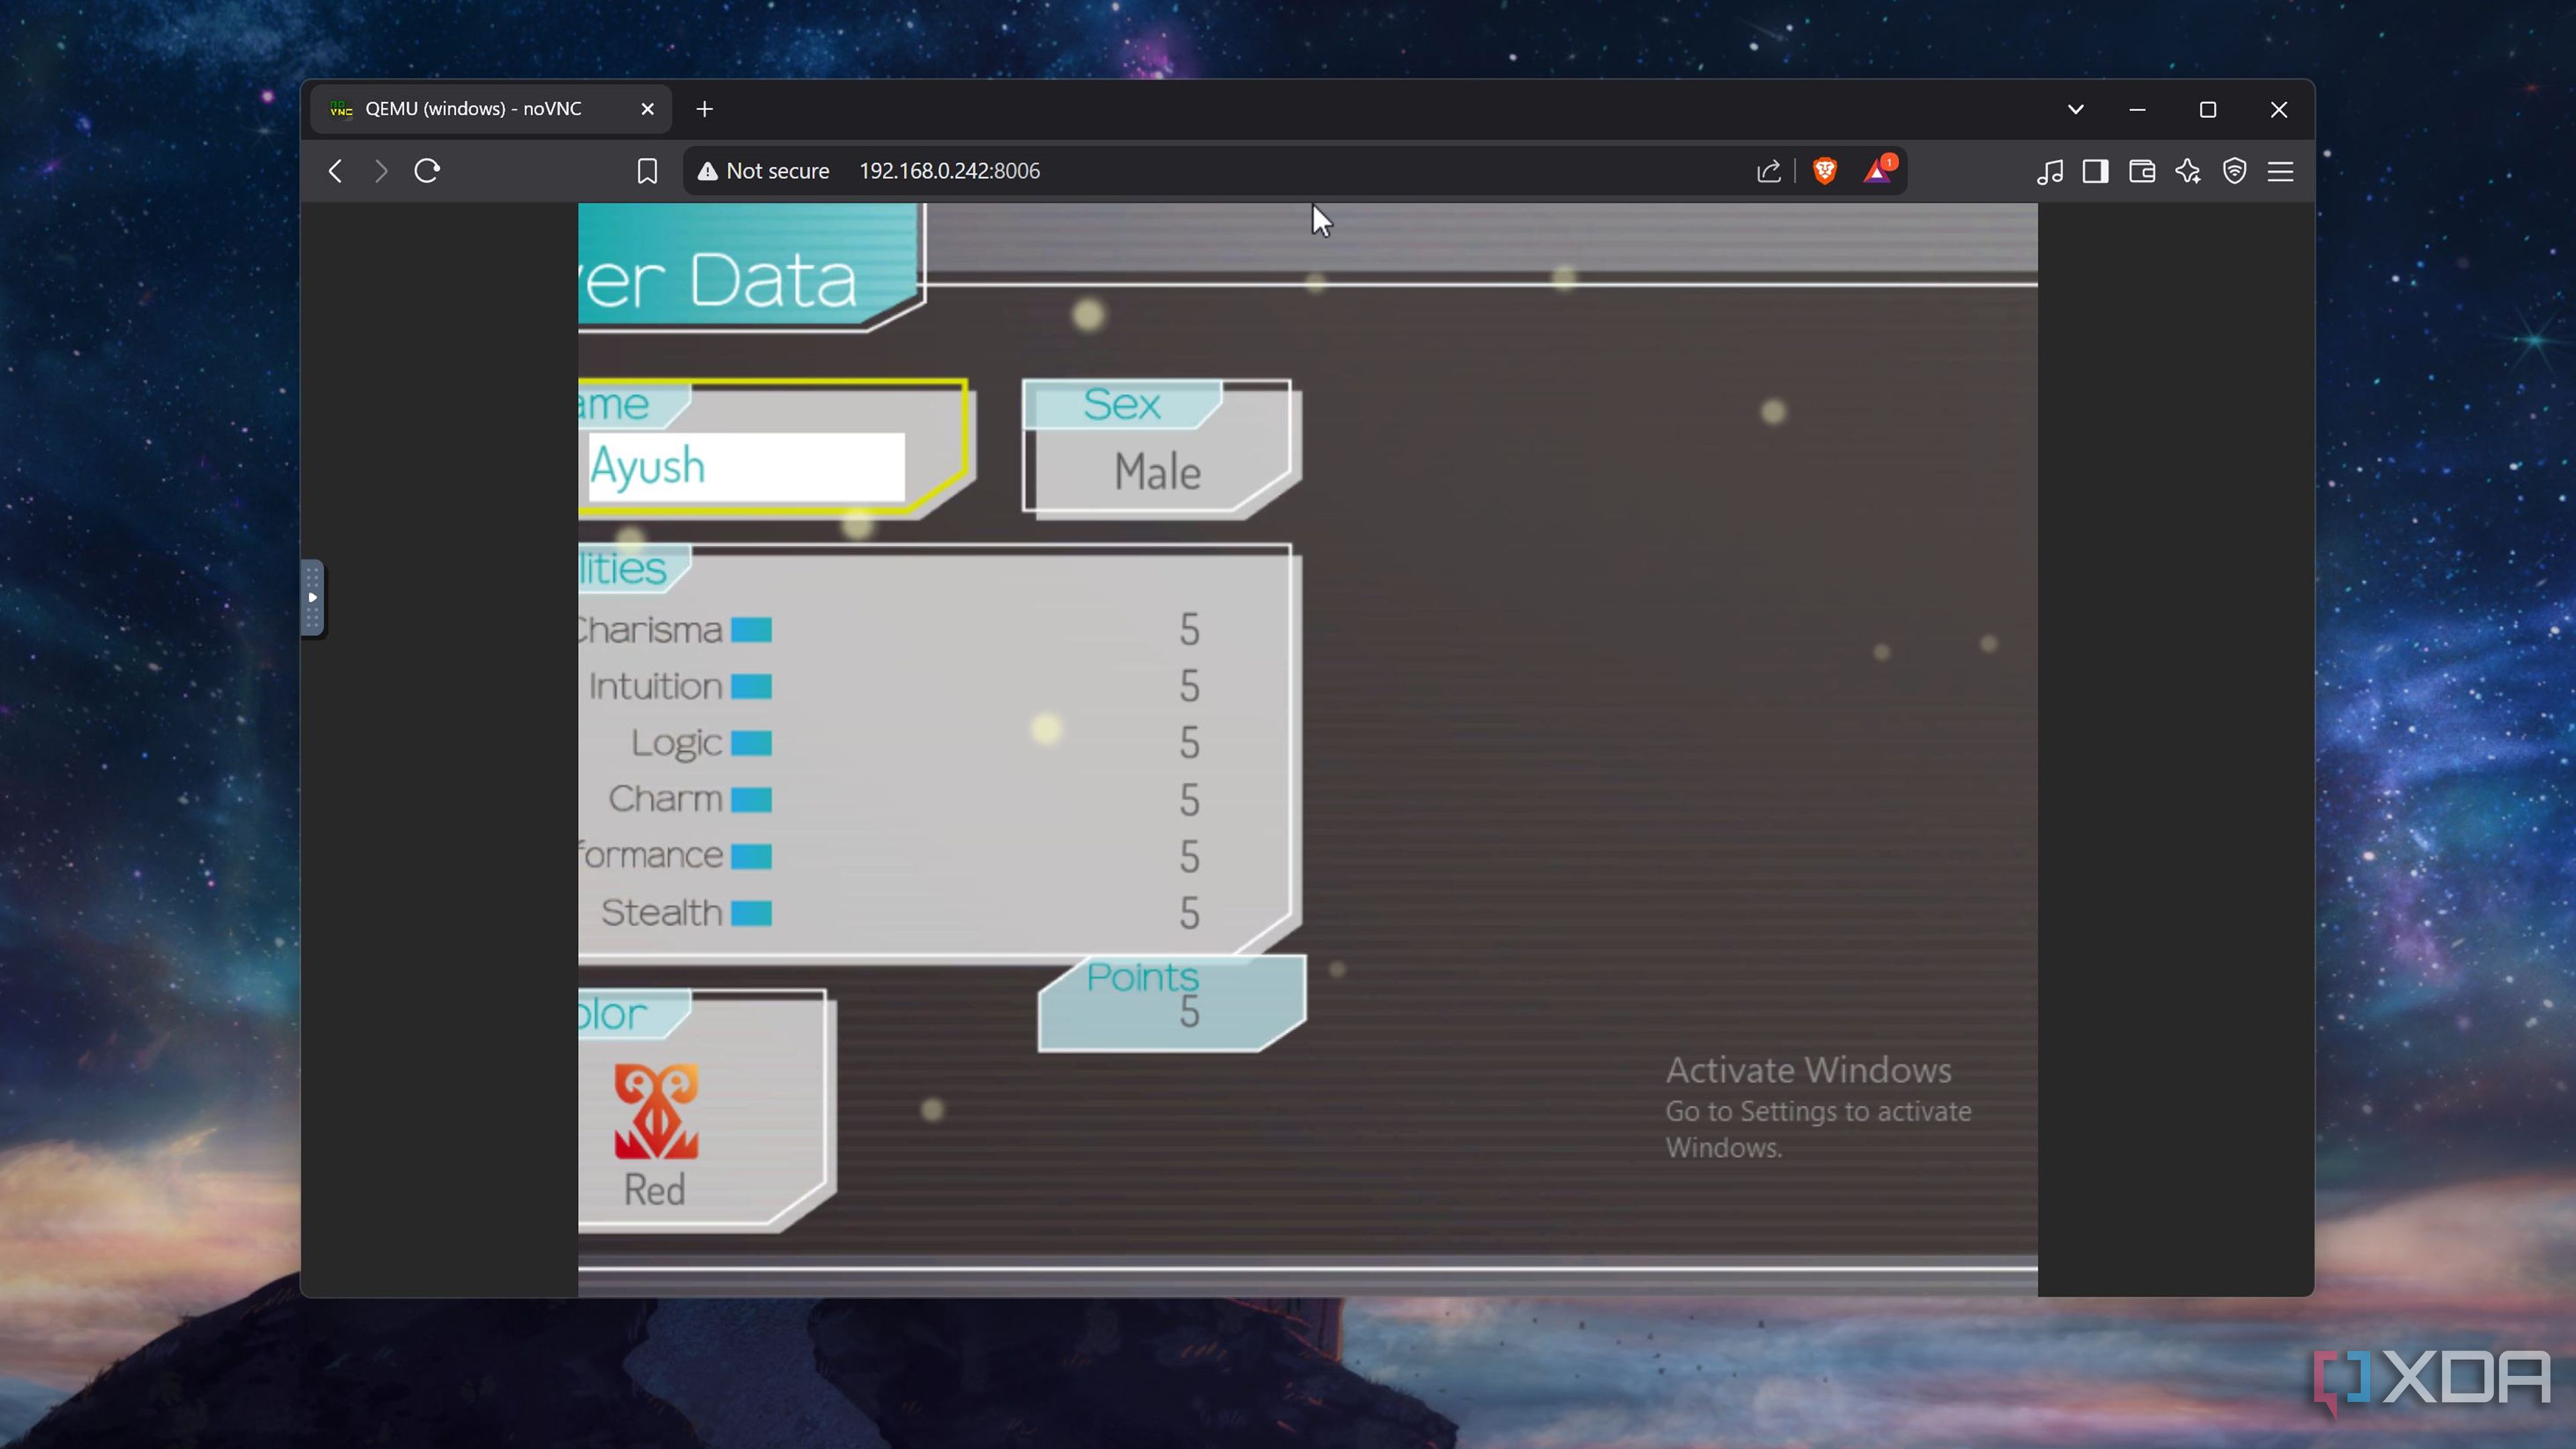Image resolution: width=2576 pixels, height=1449 pixels.
Task: Toggle the browser sidebar panel icon
Action: pos(2096,171)
